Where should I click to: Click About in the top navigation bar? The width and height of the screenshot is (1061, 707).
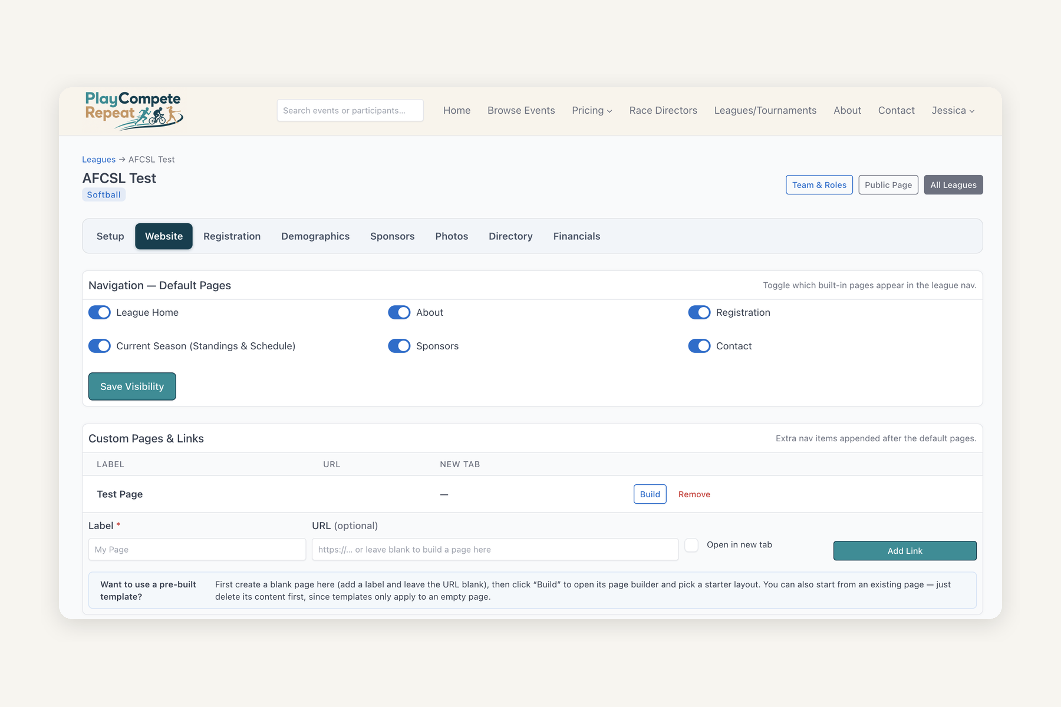coord(847,110)
